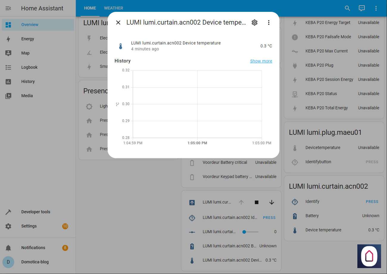Click the History chart icon in sidebar
Image resolution: width=387 pixels, height=274 pixels.
pyautogui.click(x=8, y=82)
